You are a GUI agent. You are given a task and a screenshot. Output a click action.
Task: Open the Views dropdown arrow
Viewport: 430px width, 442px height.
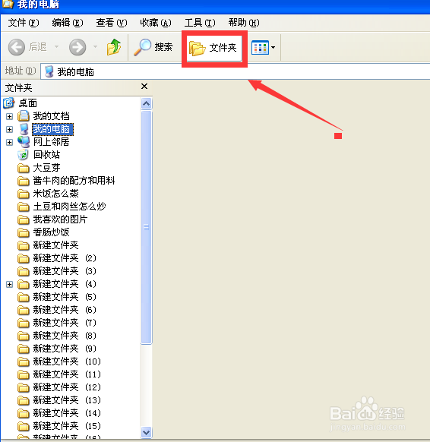point(273,47)
